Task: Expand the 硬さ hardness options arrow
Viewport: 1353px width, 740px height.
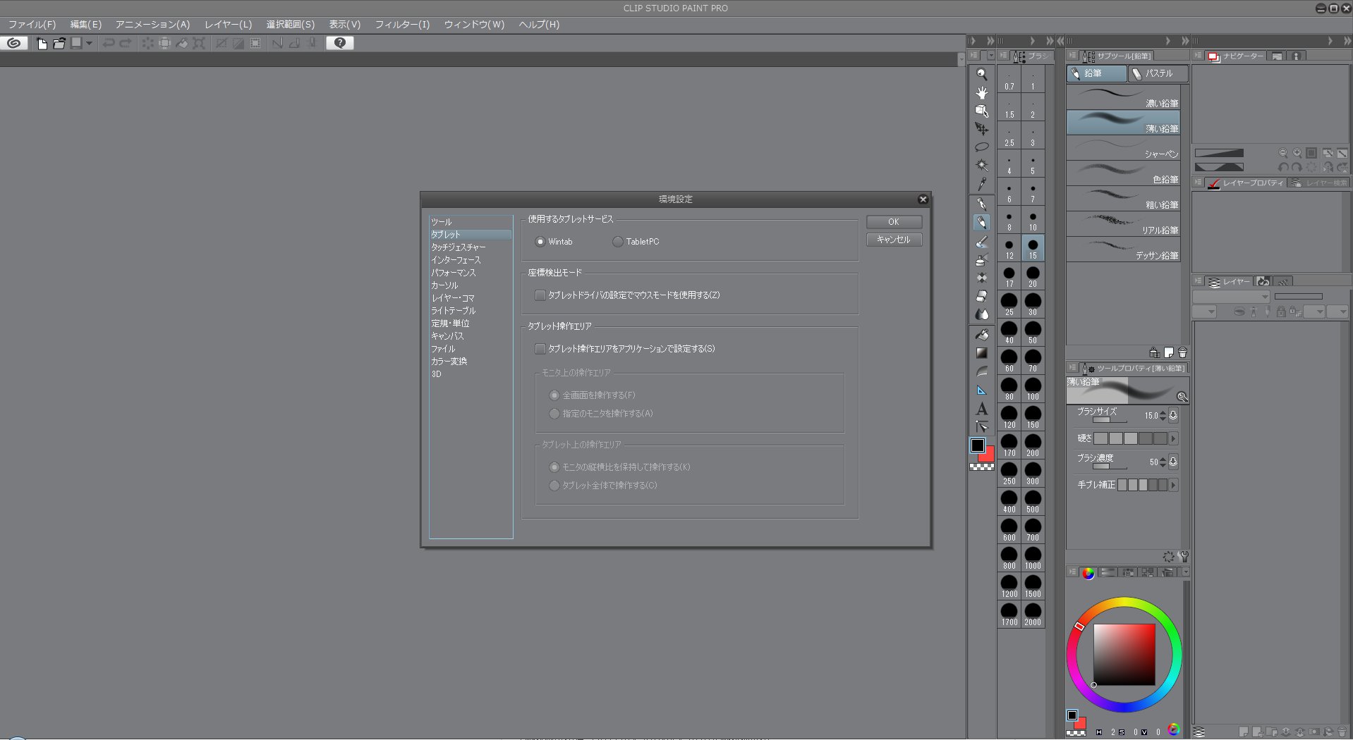Action: tap(1173, 438)
